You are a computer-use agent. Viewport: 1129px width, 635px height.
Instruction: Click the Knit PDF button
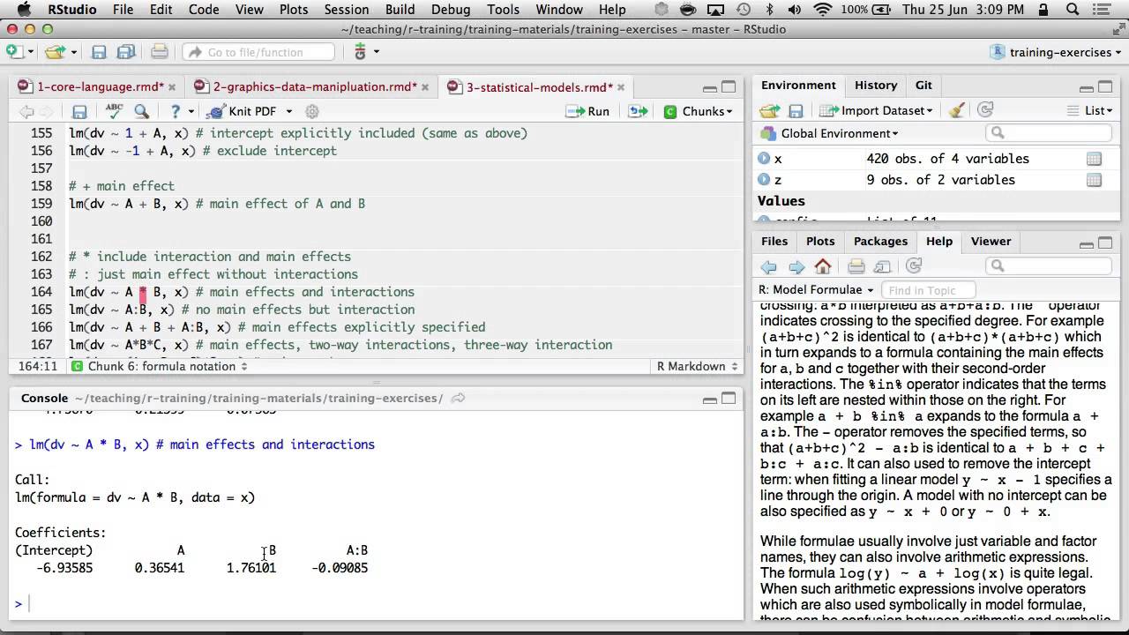242,111
